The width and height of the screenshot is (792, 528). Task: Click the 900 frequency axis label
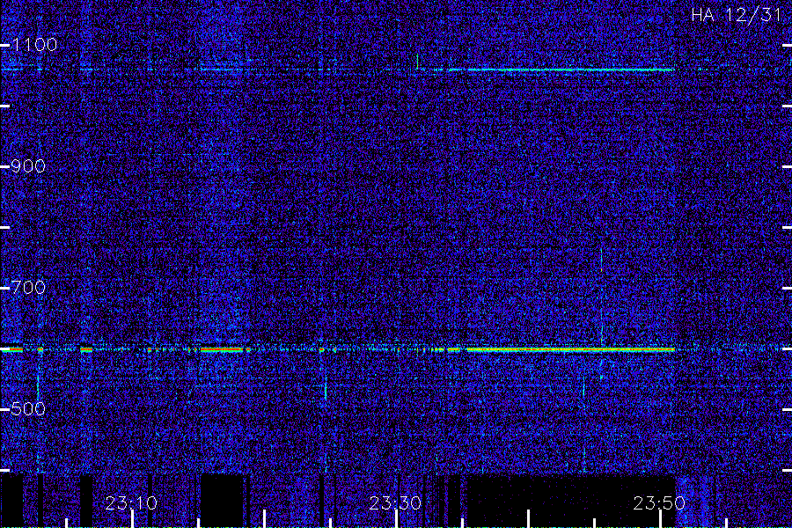pos(28,166)
